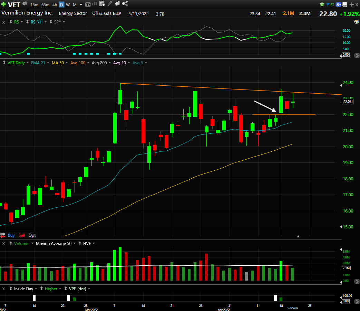The width and height of the screenshot is (360, 311).
Task: Click the floppy disk save icon
Action: pos(345,4)
